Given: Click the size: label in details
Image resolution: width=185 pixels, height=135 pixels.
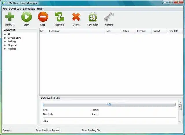Looking at the screenshot, I should tap(45, 110).
